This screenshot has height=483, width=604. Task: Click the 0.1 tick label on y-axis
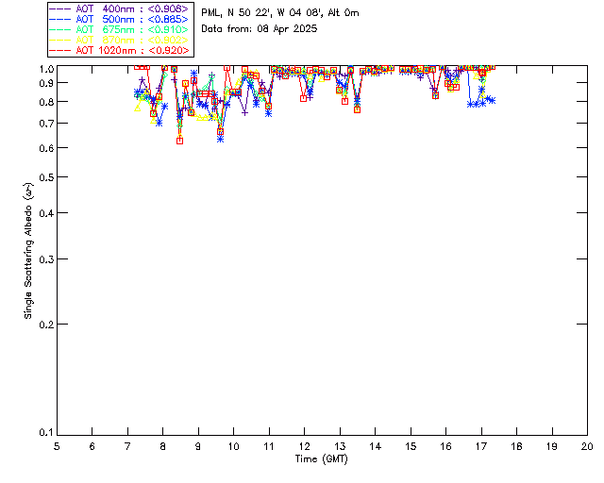pyautogui.click(x=43, y=433)
